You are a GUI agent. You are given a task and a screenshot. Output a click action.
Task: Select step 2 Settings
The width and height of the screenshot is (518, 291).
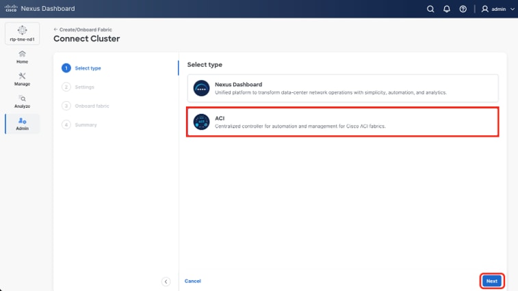[78, 87]
